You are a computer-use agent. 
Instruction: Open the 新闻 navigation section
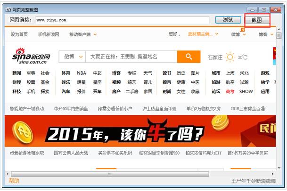(16, 73)
